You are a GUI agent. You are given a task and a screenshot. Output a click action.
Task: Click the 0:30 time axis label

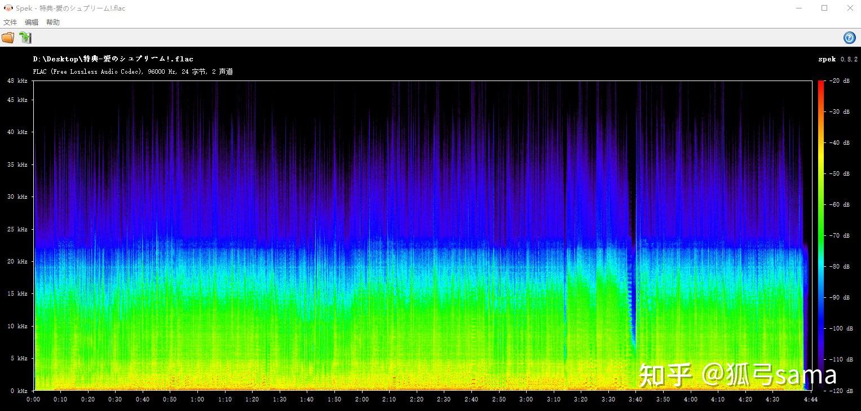pyautogui.click(x=115, y=400)
